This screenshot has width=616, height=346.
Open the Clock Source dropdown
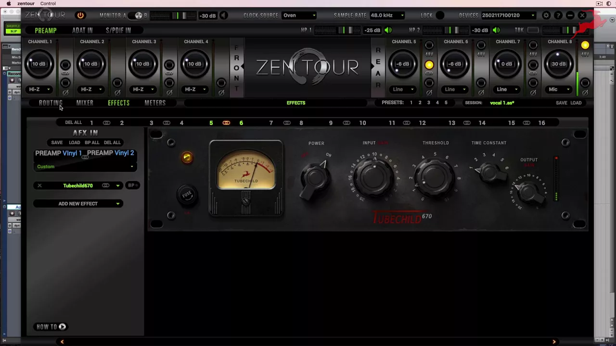(x=299, y=15)
